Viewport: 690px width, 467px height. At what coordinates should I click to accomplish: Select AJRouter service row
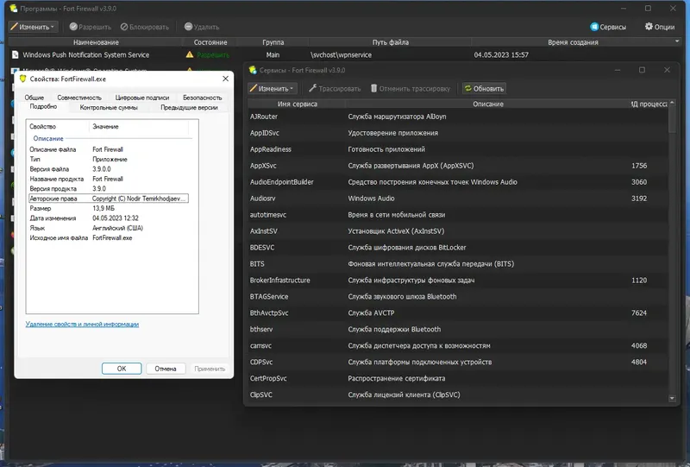coord(458,117)
